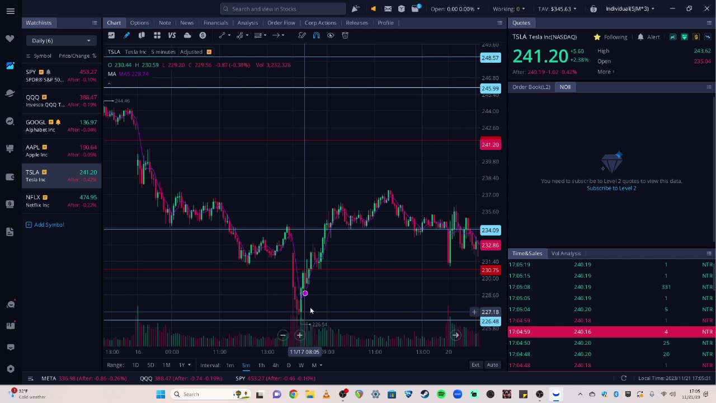Viewport: 716px width, 403px height.
Task: Open the parallel lines tool dropdown
Action: point(260,35)
